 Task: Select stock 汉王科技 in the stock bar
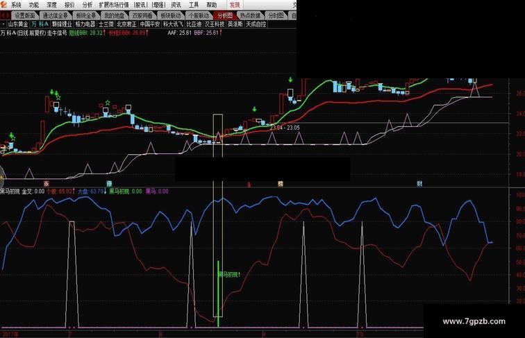[x=215, y=24]
